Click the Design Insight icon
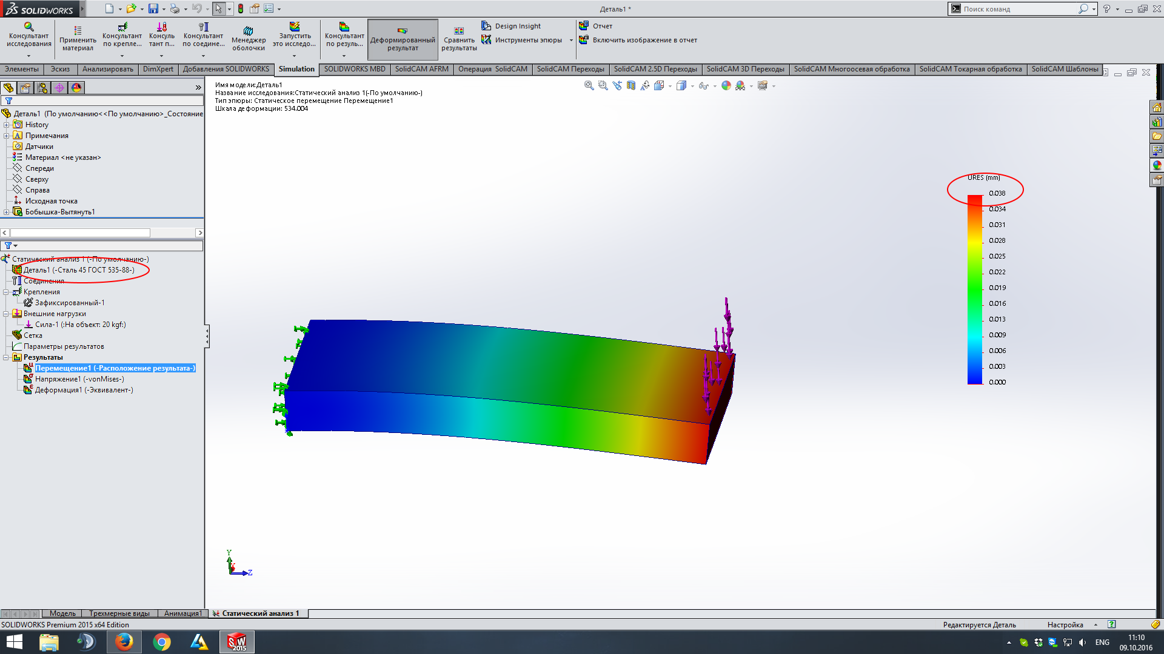1164x654 pixels. pyautogui.click(x=486, y=26)
